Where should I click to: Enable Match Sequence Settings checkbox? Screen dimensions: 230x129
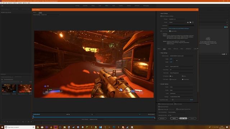161,16
